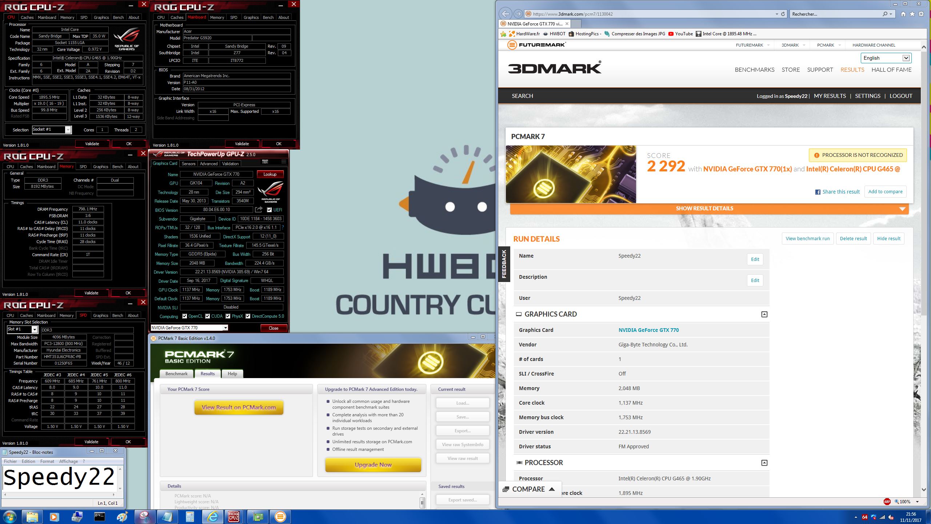Viewport: 931px width, 524px height.
Task: Toggle the PhysX checkbox in GPU-Z
Action: [x=228, y=316]
